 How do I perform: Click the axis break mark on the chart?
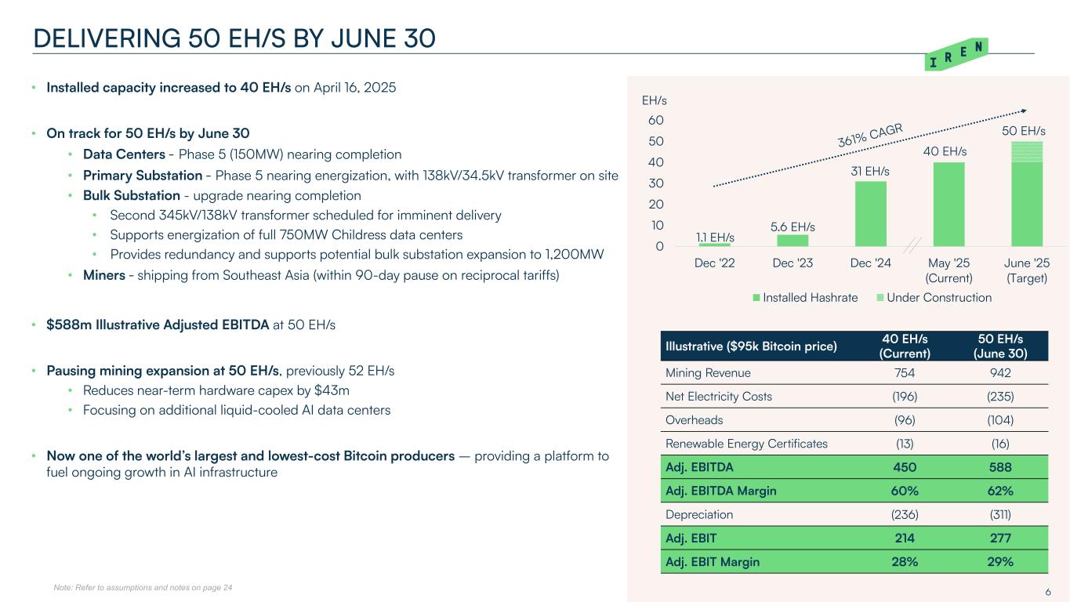[911, 244]
